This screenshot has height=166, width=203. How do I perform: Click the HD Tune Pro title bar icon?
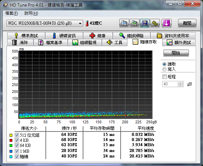click(5, 5)
